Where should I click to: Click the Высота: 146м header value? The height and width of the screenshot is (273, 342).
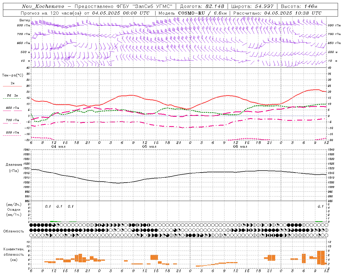click(299, 6)
